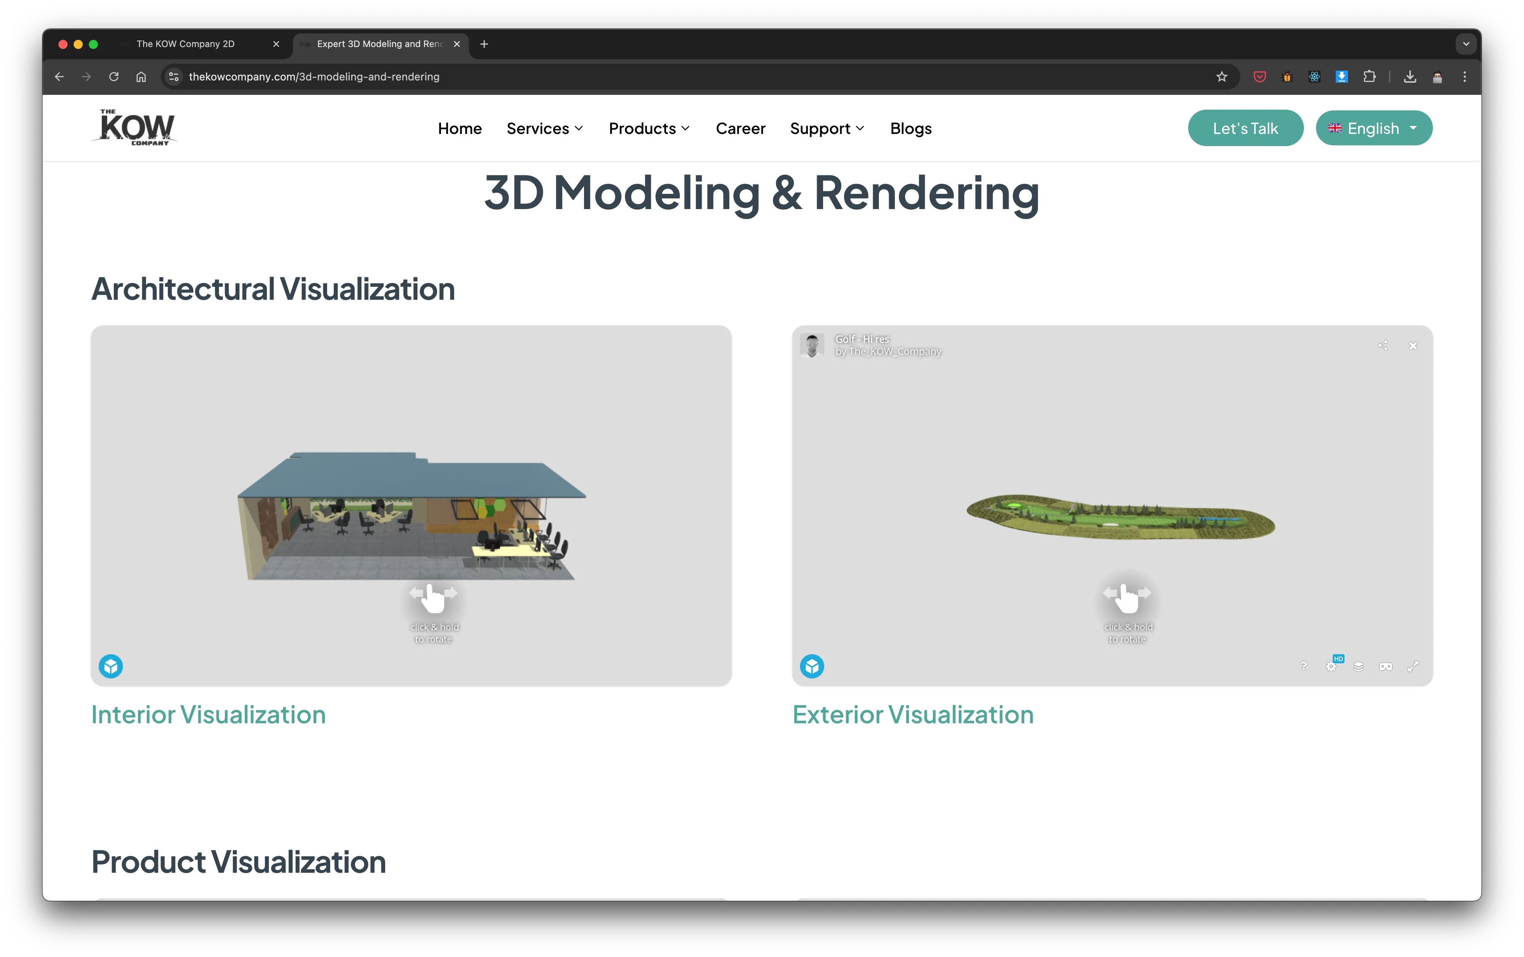This screenshot has width=1524, height=957.
Task: Expand the Support dropdown menu
Action: point(827,129)
